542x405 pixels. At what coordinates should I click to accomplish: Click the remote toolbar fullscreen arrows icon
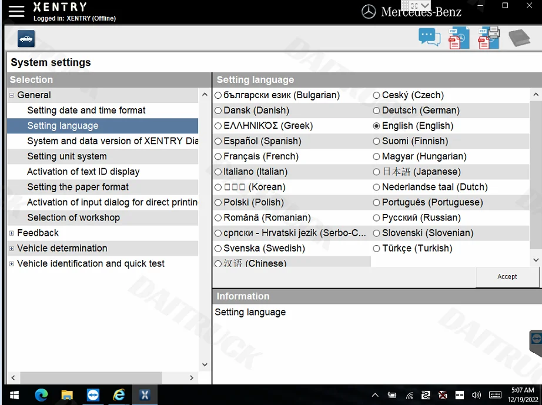(x=414, y=5)
